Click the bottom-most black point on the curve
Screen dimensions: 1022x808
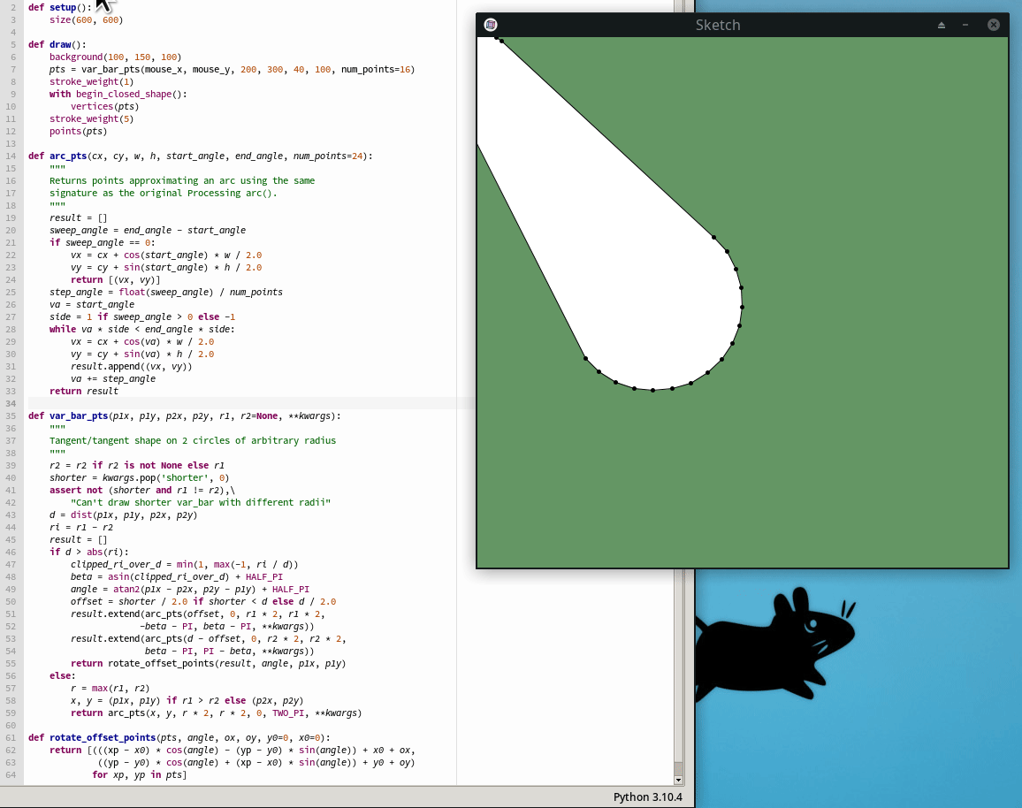[652, 390]
